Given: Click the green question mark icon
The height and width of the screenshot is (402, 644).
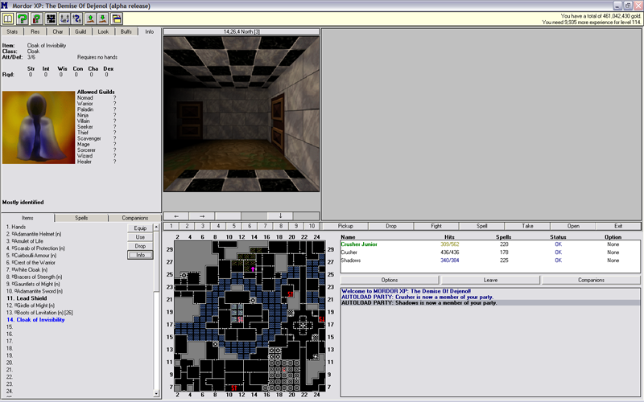Looking at the screenshot, I should click(23, 18).
